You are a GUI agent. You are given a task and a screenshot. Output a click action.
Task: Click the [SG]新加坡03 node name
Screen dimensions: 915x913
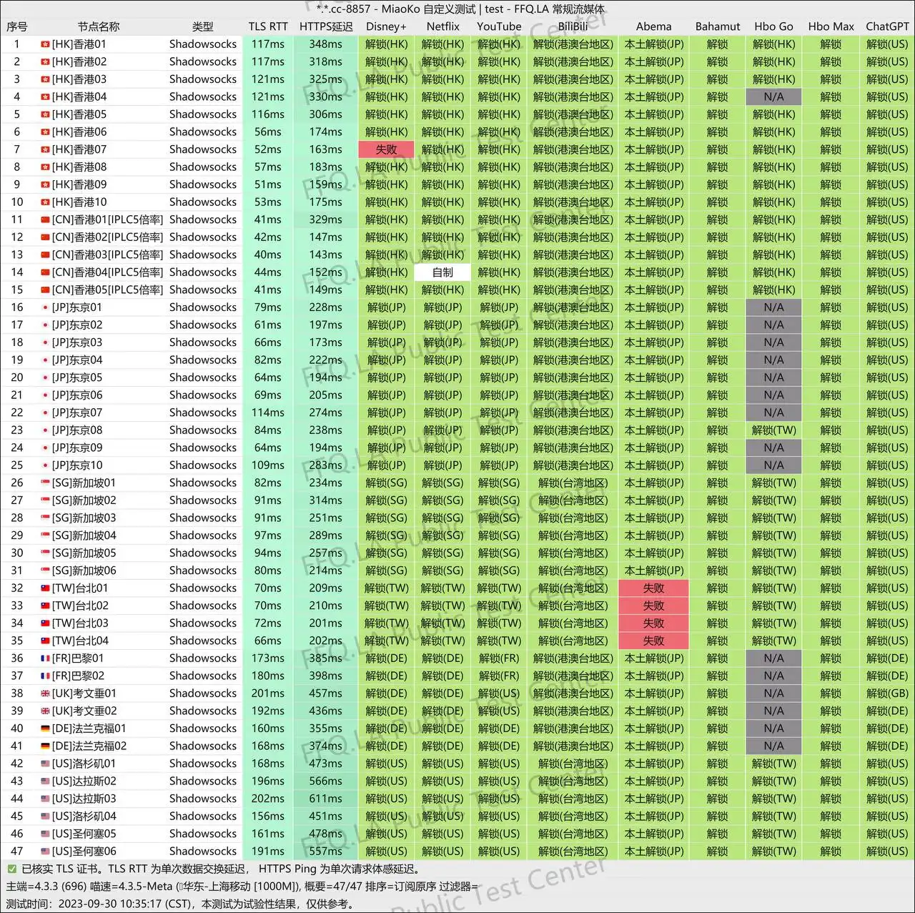(x=84, y=518)
